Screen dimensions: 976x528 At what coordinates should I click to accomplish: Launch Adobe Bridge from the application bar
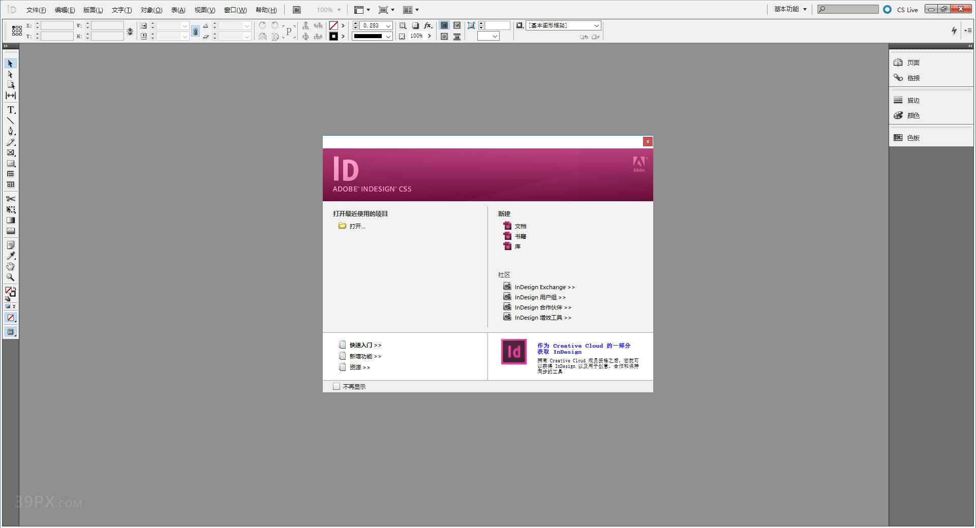click(x=296, y=9)
